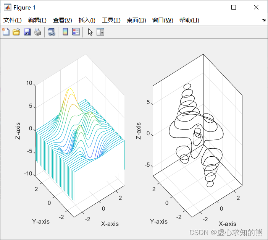Click the left plot's Y-axis label
Image resolution: width=268 pixels, height=240 pixels.
coord(41,221)
